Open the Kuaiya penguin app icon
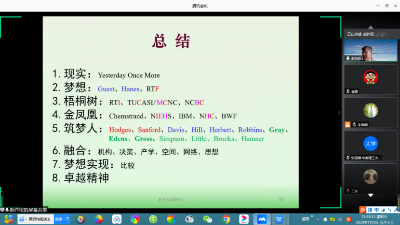Screen dimensions: 400x225 [x=189, y=219]
